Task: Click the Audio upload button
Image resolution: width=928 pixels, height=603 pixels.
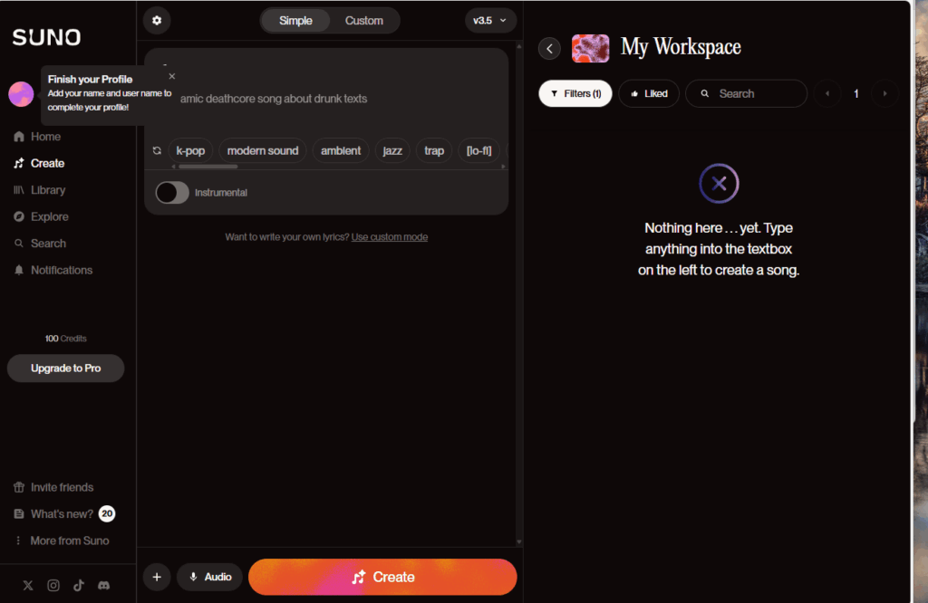Action: [x=210, y=577]
